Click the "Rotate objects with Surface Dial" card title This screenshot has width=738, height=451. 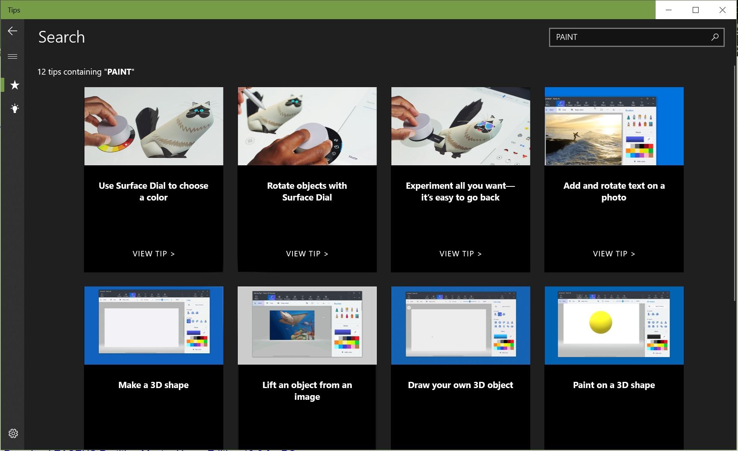pos(307,191)
